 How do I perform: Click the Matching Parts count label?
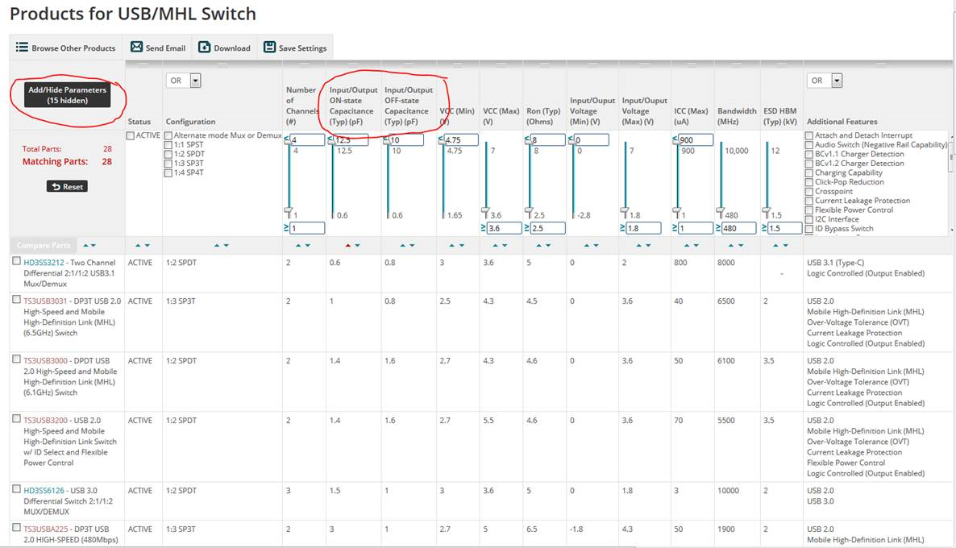pos(55,161)
